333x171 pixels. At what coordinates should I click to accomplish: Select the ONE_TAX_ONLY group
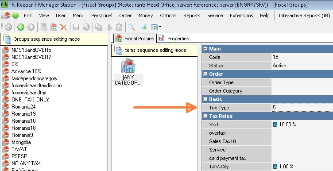click(x=31, y=100)
